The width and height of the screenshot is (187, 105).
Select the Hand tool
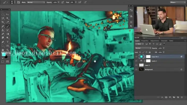click(x=3, y=50)
